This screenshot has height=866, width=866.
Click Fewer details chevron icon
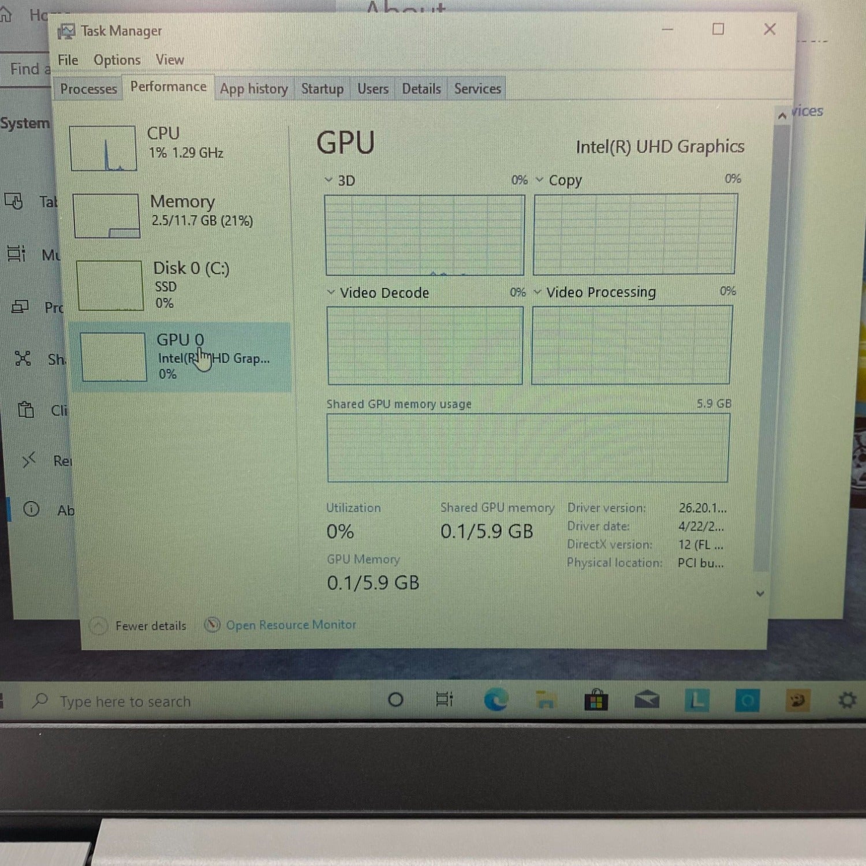point(99,626)
